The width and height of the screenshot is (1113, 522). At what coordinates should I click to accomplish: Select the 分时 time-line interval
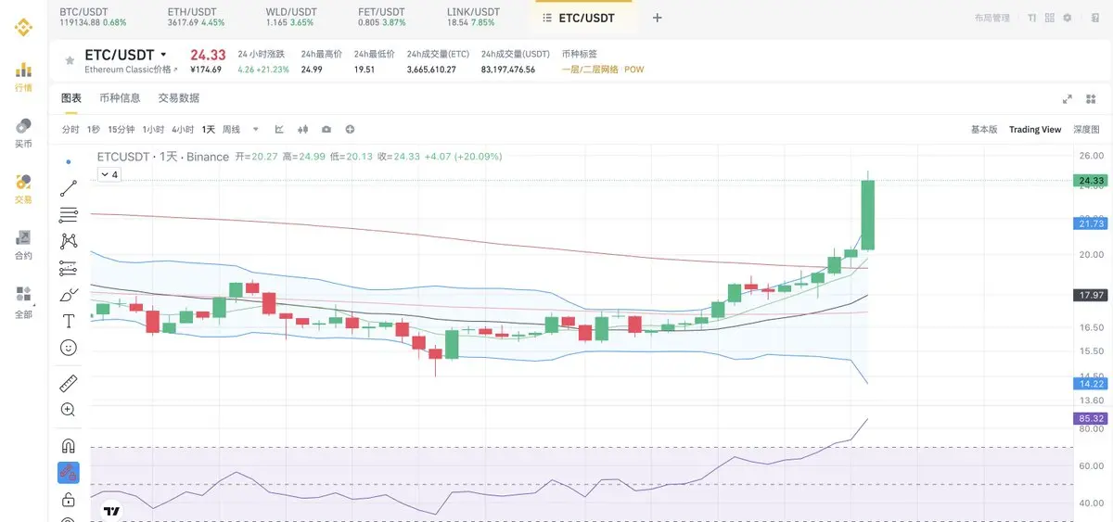coord(70,130)
